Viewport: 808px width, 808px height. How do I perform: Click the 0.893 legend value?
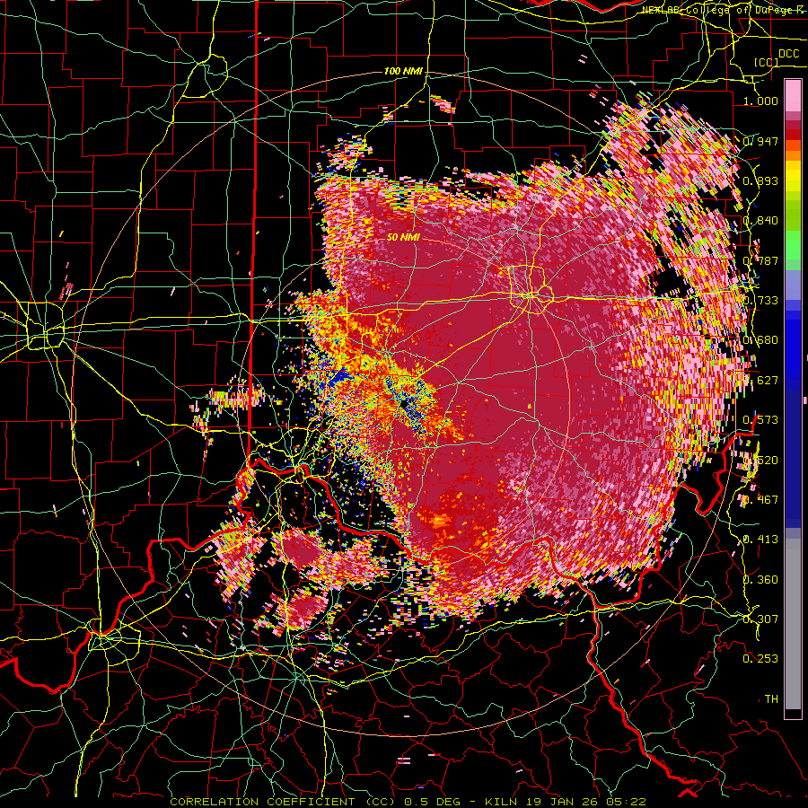pos(760,180)
